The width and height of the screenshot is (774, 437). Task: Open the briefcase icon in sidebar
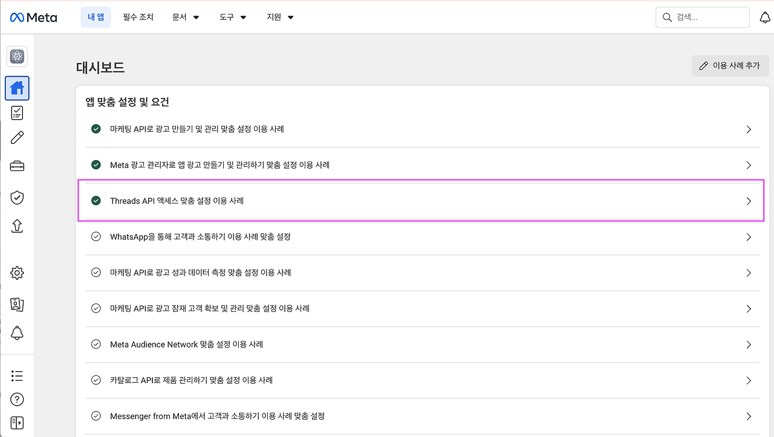pos(17,166)
